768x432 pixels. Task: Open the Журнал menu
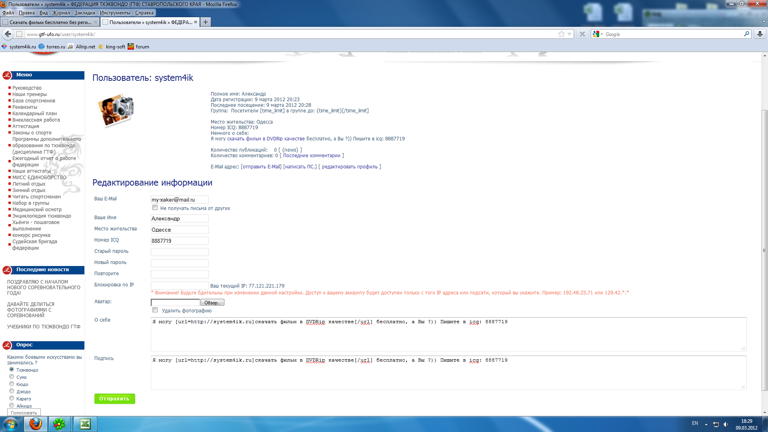[x=61, y=13]
